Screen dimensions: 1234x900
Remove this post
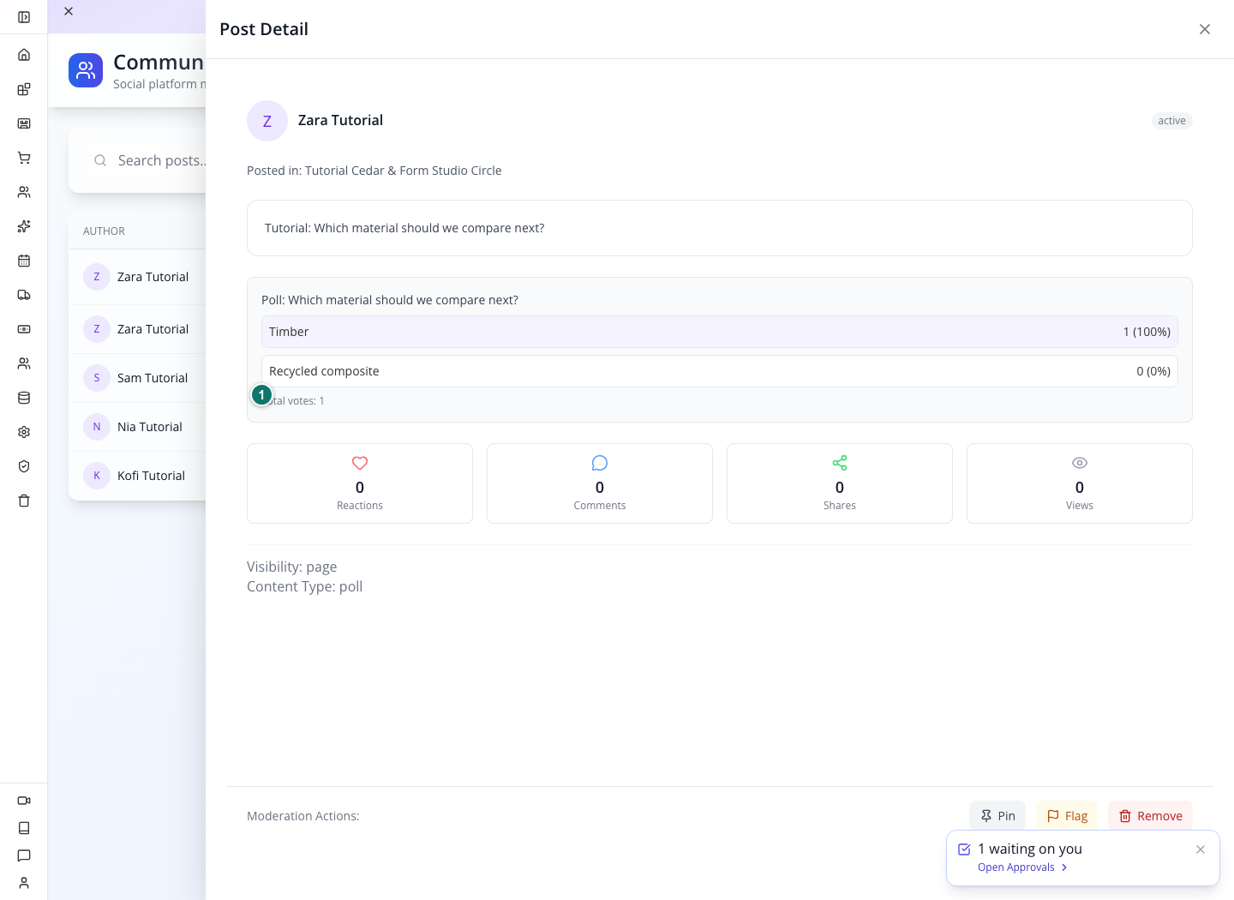(1150, 816)
